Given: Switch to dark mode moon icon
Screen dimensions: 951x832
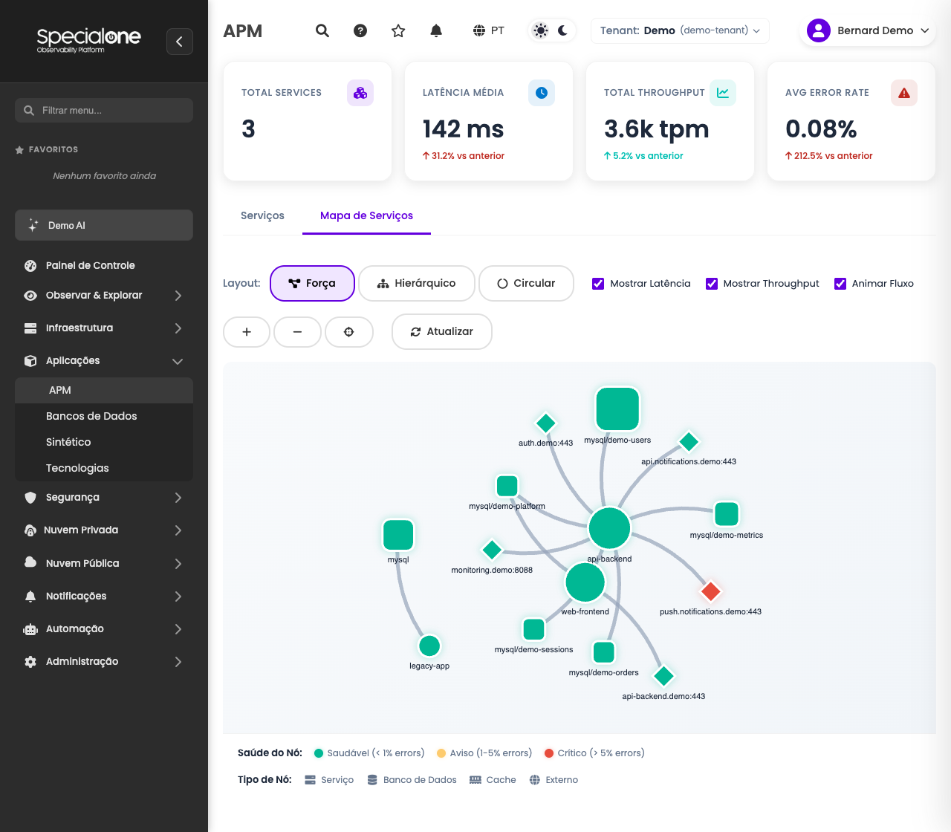Looking at the screenshot, I should click(562, 30).
